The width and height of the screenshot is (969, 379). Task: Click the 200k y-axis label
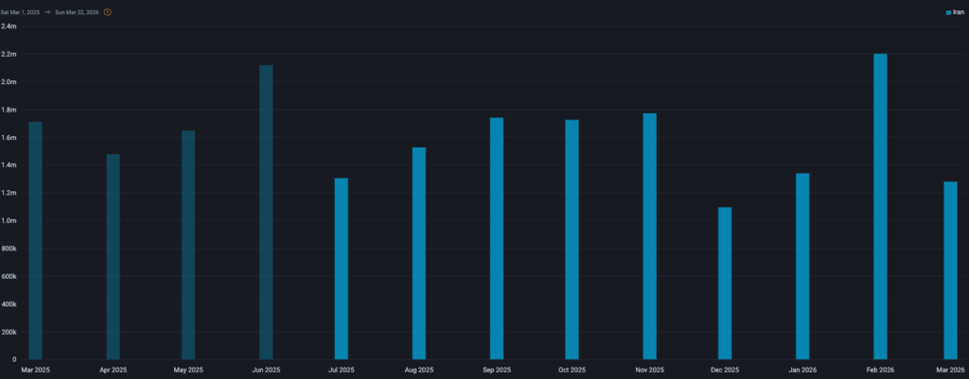click(x=9, y=332)
